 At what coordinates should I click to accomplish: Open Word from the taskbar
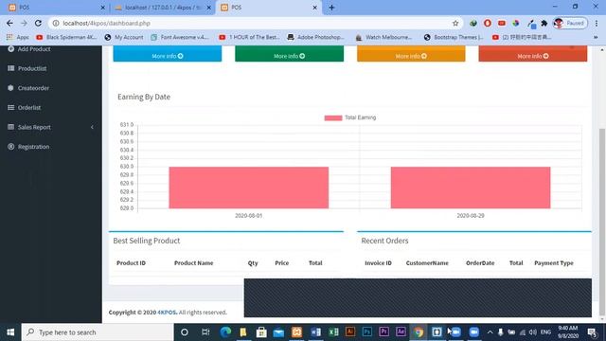[315, 332]
